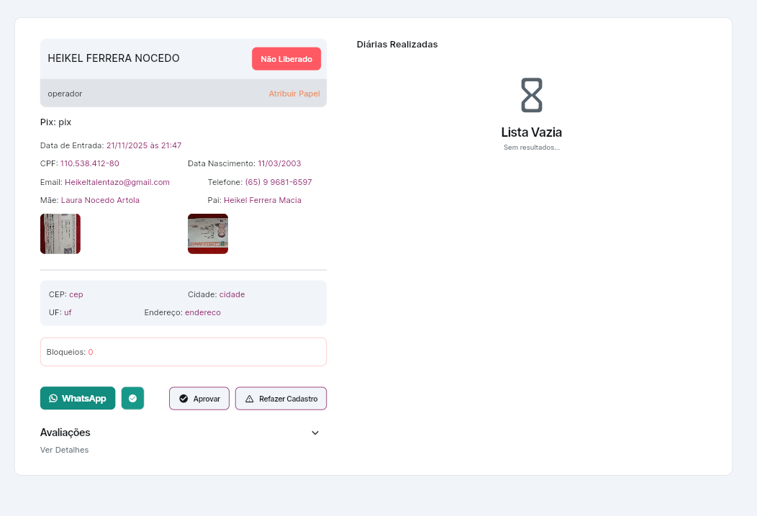Click the email Heikeltalentazo@gmail.com
The height and width of the screenshot is (516, 757).
[x=117, y=182]
